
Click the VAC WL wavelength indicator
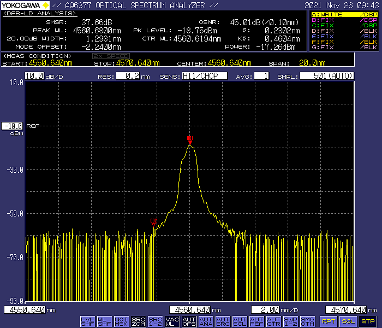tap(172, 321)
